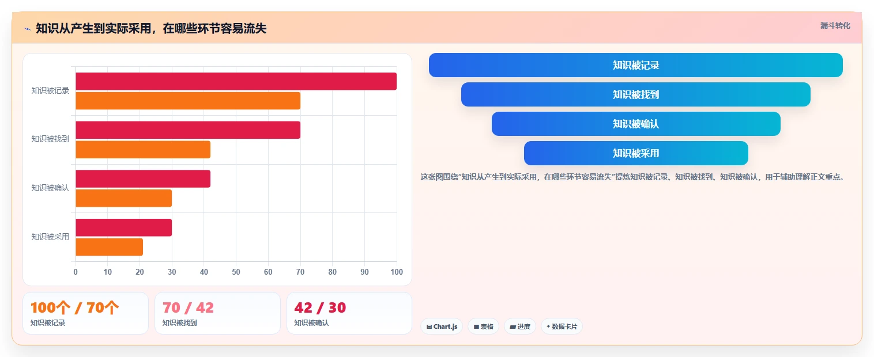Click the 知识被采用 axis label
874x357 pixels.
click(50, 237)
